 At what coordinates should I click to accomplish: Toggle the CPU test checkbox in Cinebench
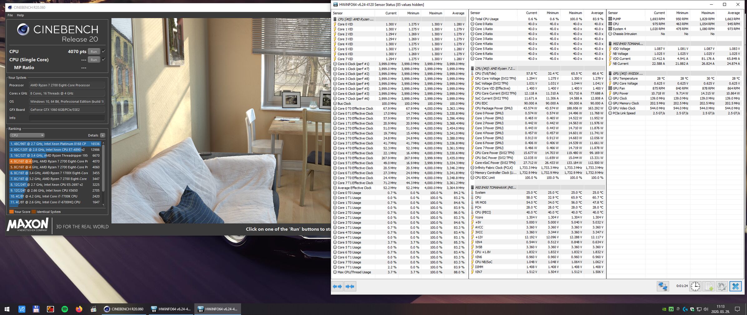pos(104,51)
